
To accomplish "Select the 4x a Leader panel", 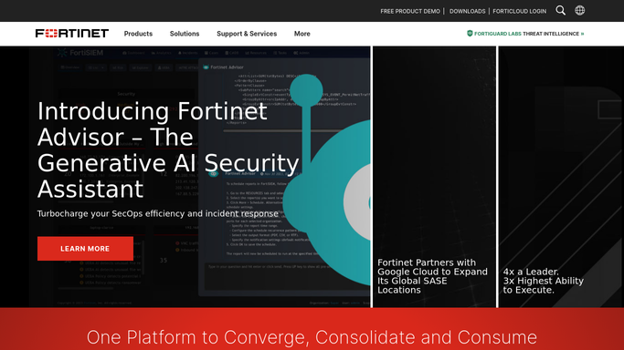I will pos(561,177).
